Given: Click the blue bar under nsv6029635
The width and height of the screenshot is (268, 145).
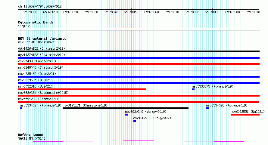Looking at the screenshot, I should 139,83.
